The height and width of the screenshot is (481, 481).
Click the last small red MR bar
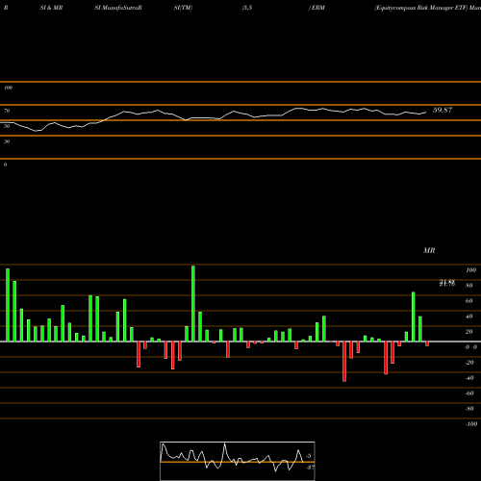click(x=427, y=343)
